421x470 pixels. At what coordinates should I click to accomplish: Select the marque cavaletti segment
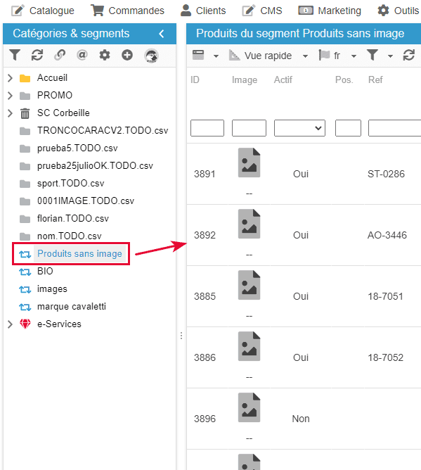[72, 306]
